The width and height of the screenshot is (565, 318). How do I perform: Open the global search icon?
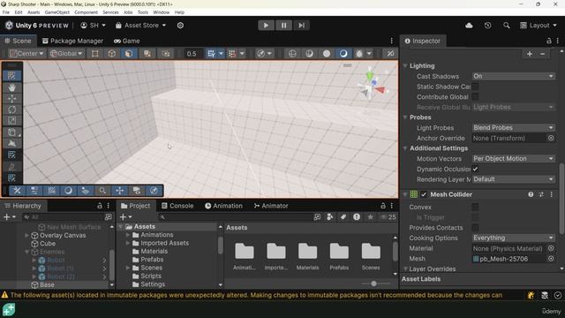click(506, 26)
